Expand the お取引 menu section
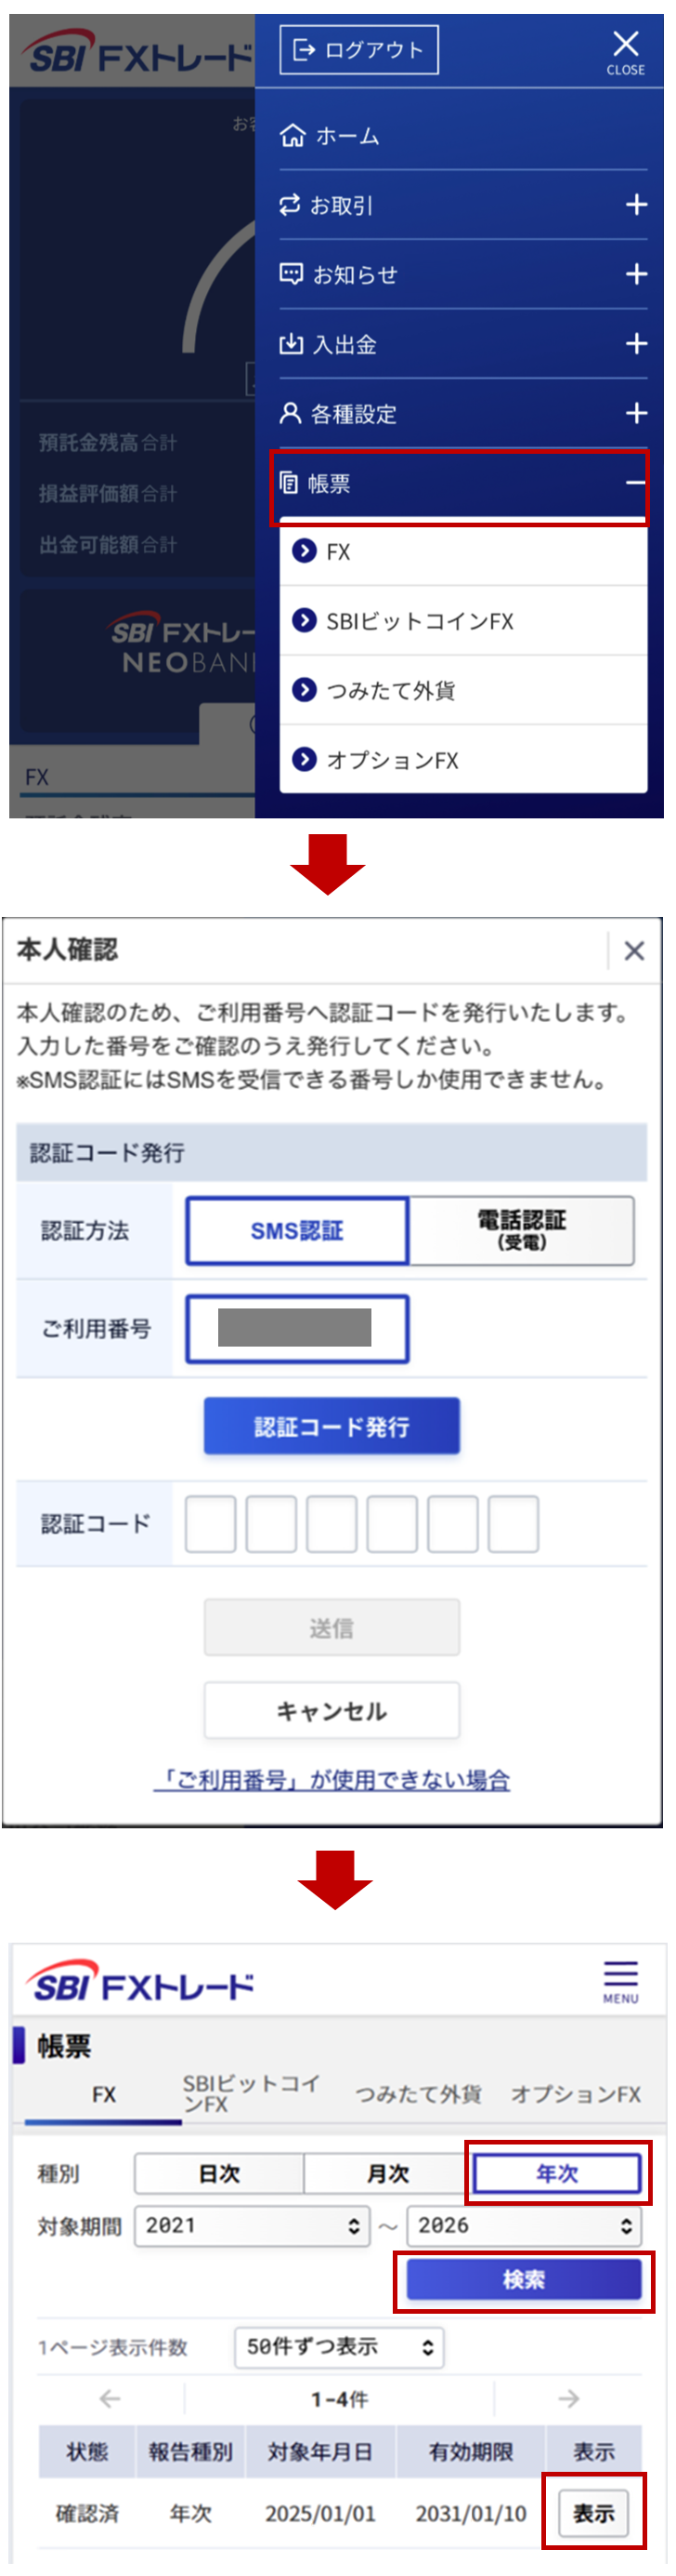The width and height of the screenshot is (676, 2576). [635, 204]
